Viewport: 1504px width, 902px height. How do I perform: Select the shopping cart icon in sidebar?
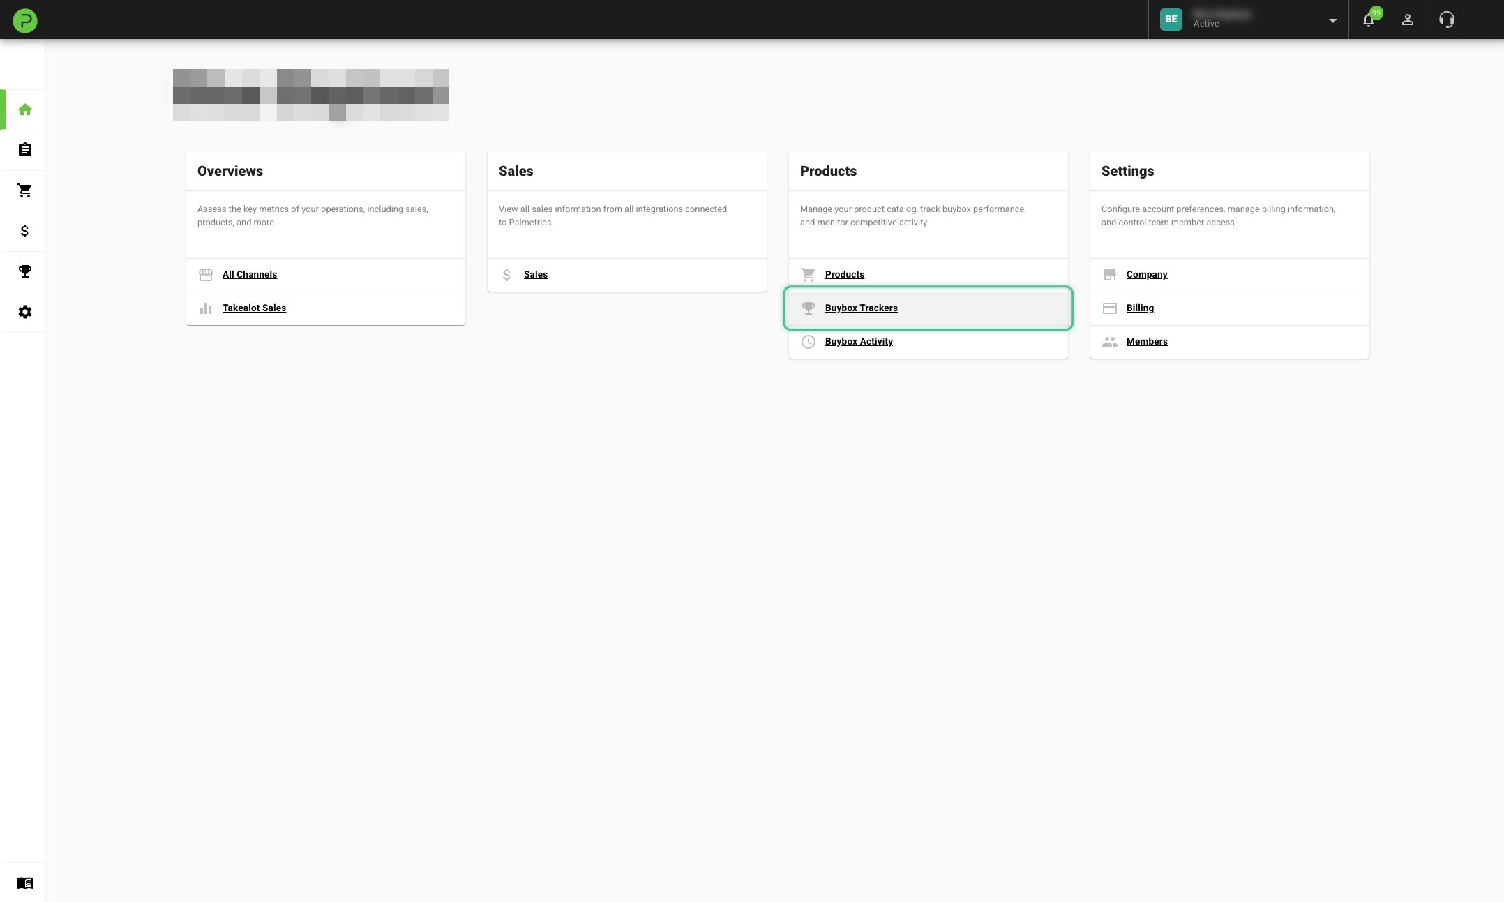(x=24, y=190)
